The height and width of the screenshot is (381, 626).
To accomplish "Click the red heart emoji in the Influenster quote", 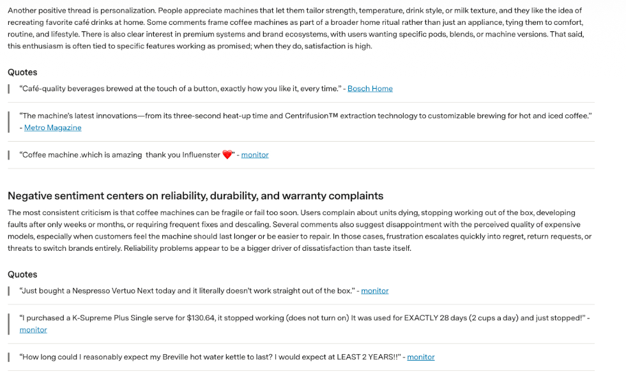I will [x=227, y=155].
